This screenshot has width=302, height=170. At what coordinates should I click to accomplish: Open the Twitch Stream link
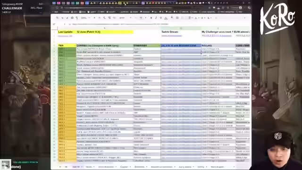tap(171, 36)
